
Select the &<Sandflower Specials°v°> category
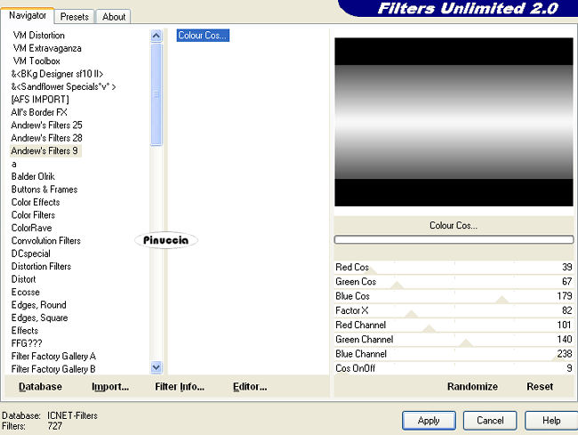(63, 86)
